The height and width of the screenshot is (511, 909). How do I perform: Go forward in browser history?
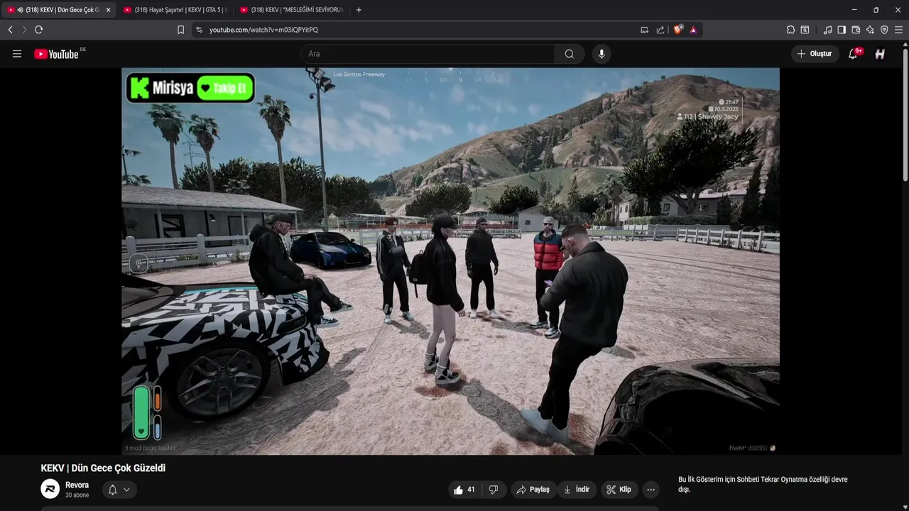pyautogui.click(x=24, y=30)
